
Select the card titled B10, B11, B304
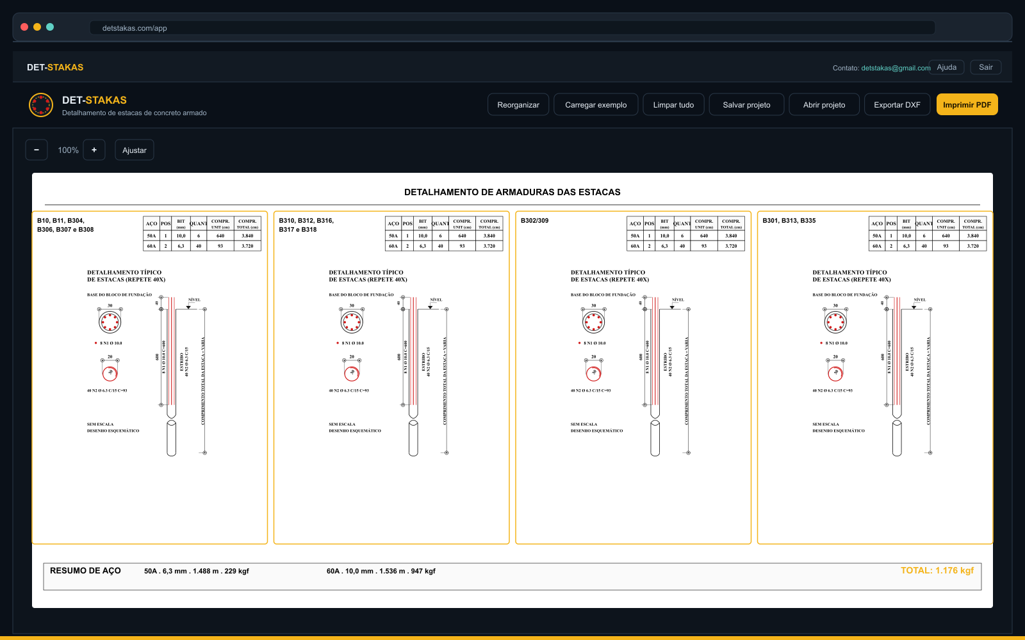[x=150, y=378]
